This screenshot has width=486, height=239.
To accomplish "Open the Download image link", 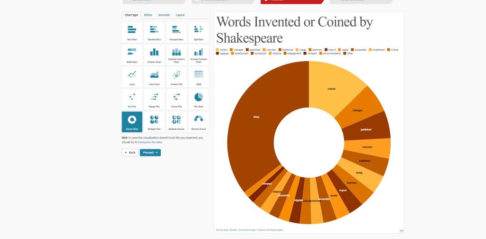I will click(247, 230).
